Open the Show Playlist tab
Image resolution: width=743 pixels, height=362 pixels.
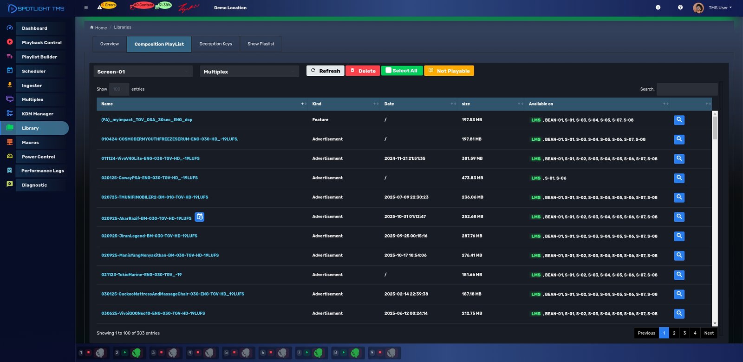pos(261,44)
